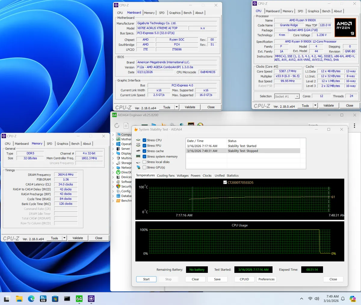Enable the Stress GPU(s) checkbox
361x305 pixels.
pyautogui.click(x=144, y=167)
